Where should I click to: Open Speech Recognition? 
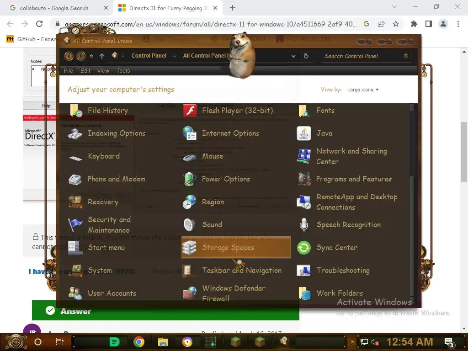pyautogui.click(x=340, y=225)
